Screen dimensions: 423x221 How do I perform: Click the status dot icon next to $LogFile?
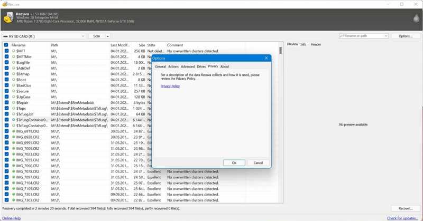coord(14,62)
